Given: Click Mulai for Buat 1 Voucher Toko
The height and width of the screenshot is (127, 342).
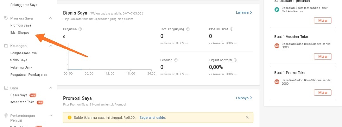Looking at the screenshot, I should tap(323, 57).
